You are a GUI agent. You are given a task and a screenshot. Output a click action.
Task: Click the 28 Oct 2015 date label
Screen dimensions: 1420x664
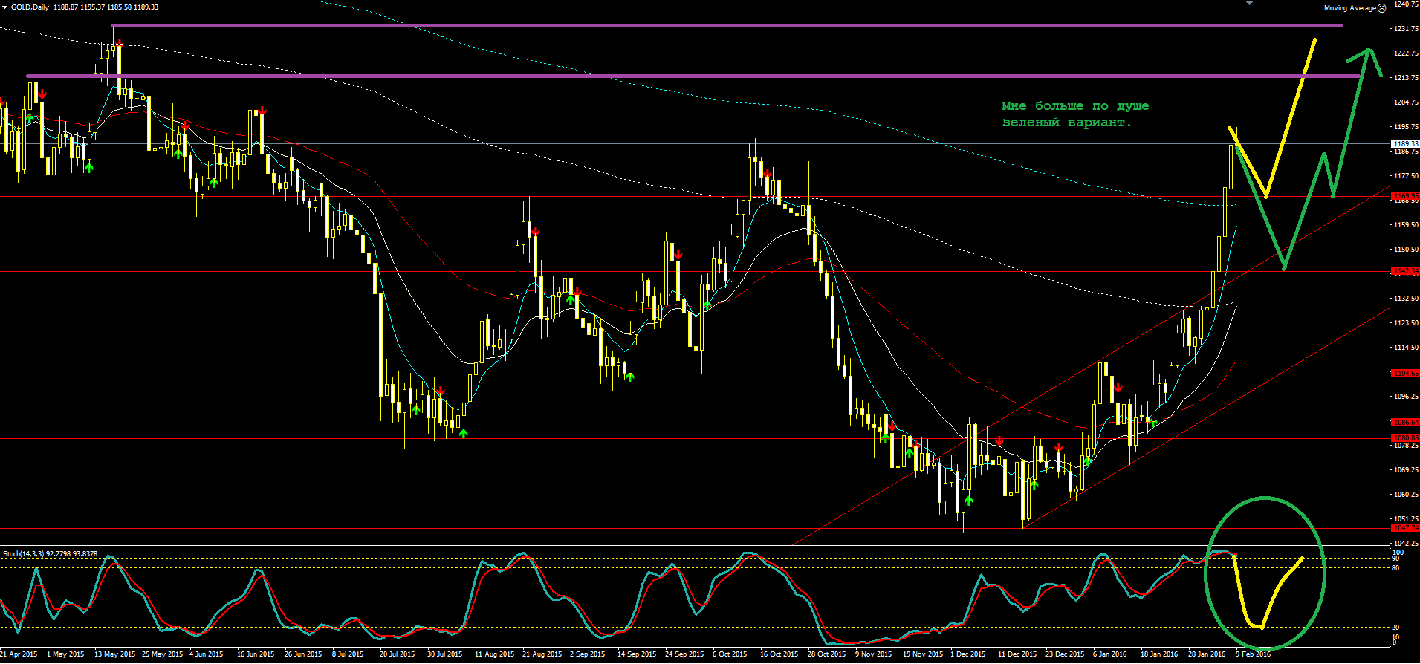(x=826, y=654)
